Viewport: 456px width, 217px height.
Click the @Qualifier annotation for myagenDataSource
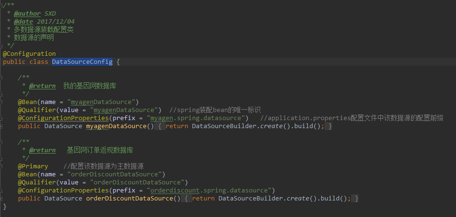[37, 110]
